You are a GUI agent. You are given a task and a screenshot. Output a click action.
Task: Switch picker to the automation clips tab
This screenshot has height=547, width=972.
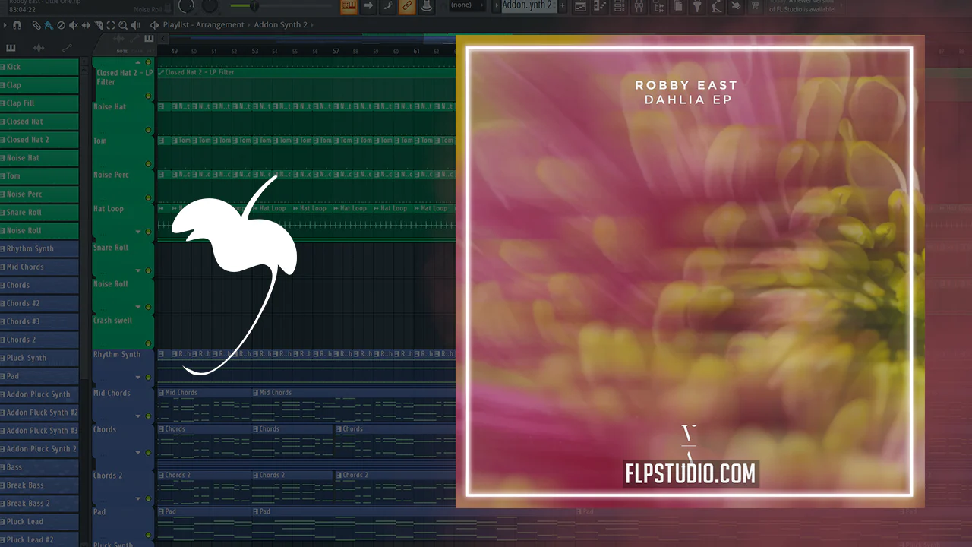pyautogui.click(x=67, y=49)
